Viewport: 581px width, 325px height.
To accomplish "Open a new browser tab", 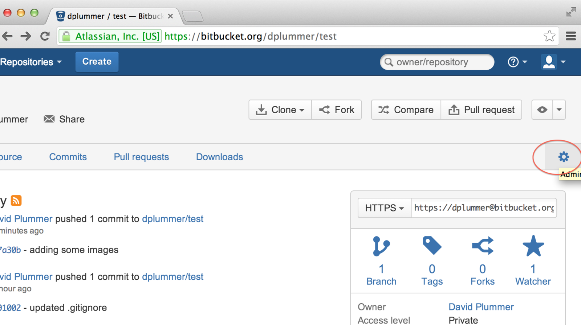I will point(192,16).
